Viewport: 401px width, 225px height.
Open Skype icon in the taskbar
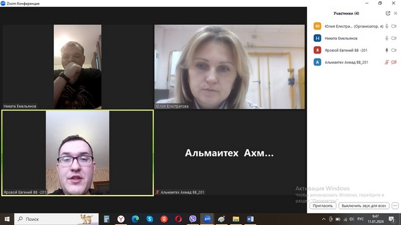pyautogui.click(x=150, y=219)
